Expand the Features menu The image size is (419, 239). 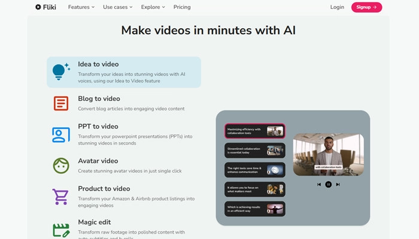[81, 7]
